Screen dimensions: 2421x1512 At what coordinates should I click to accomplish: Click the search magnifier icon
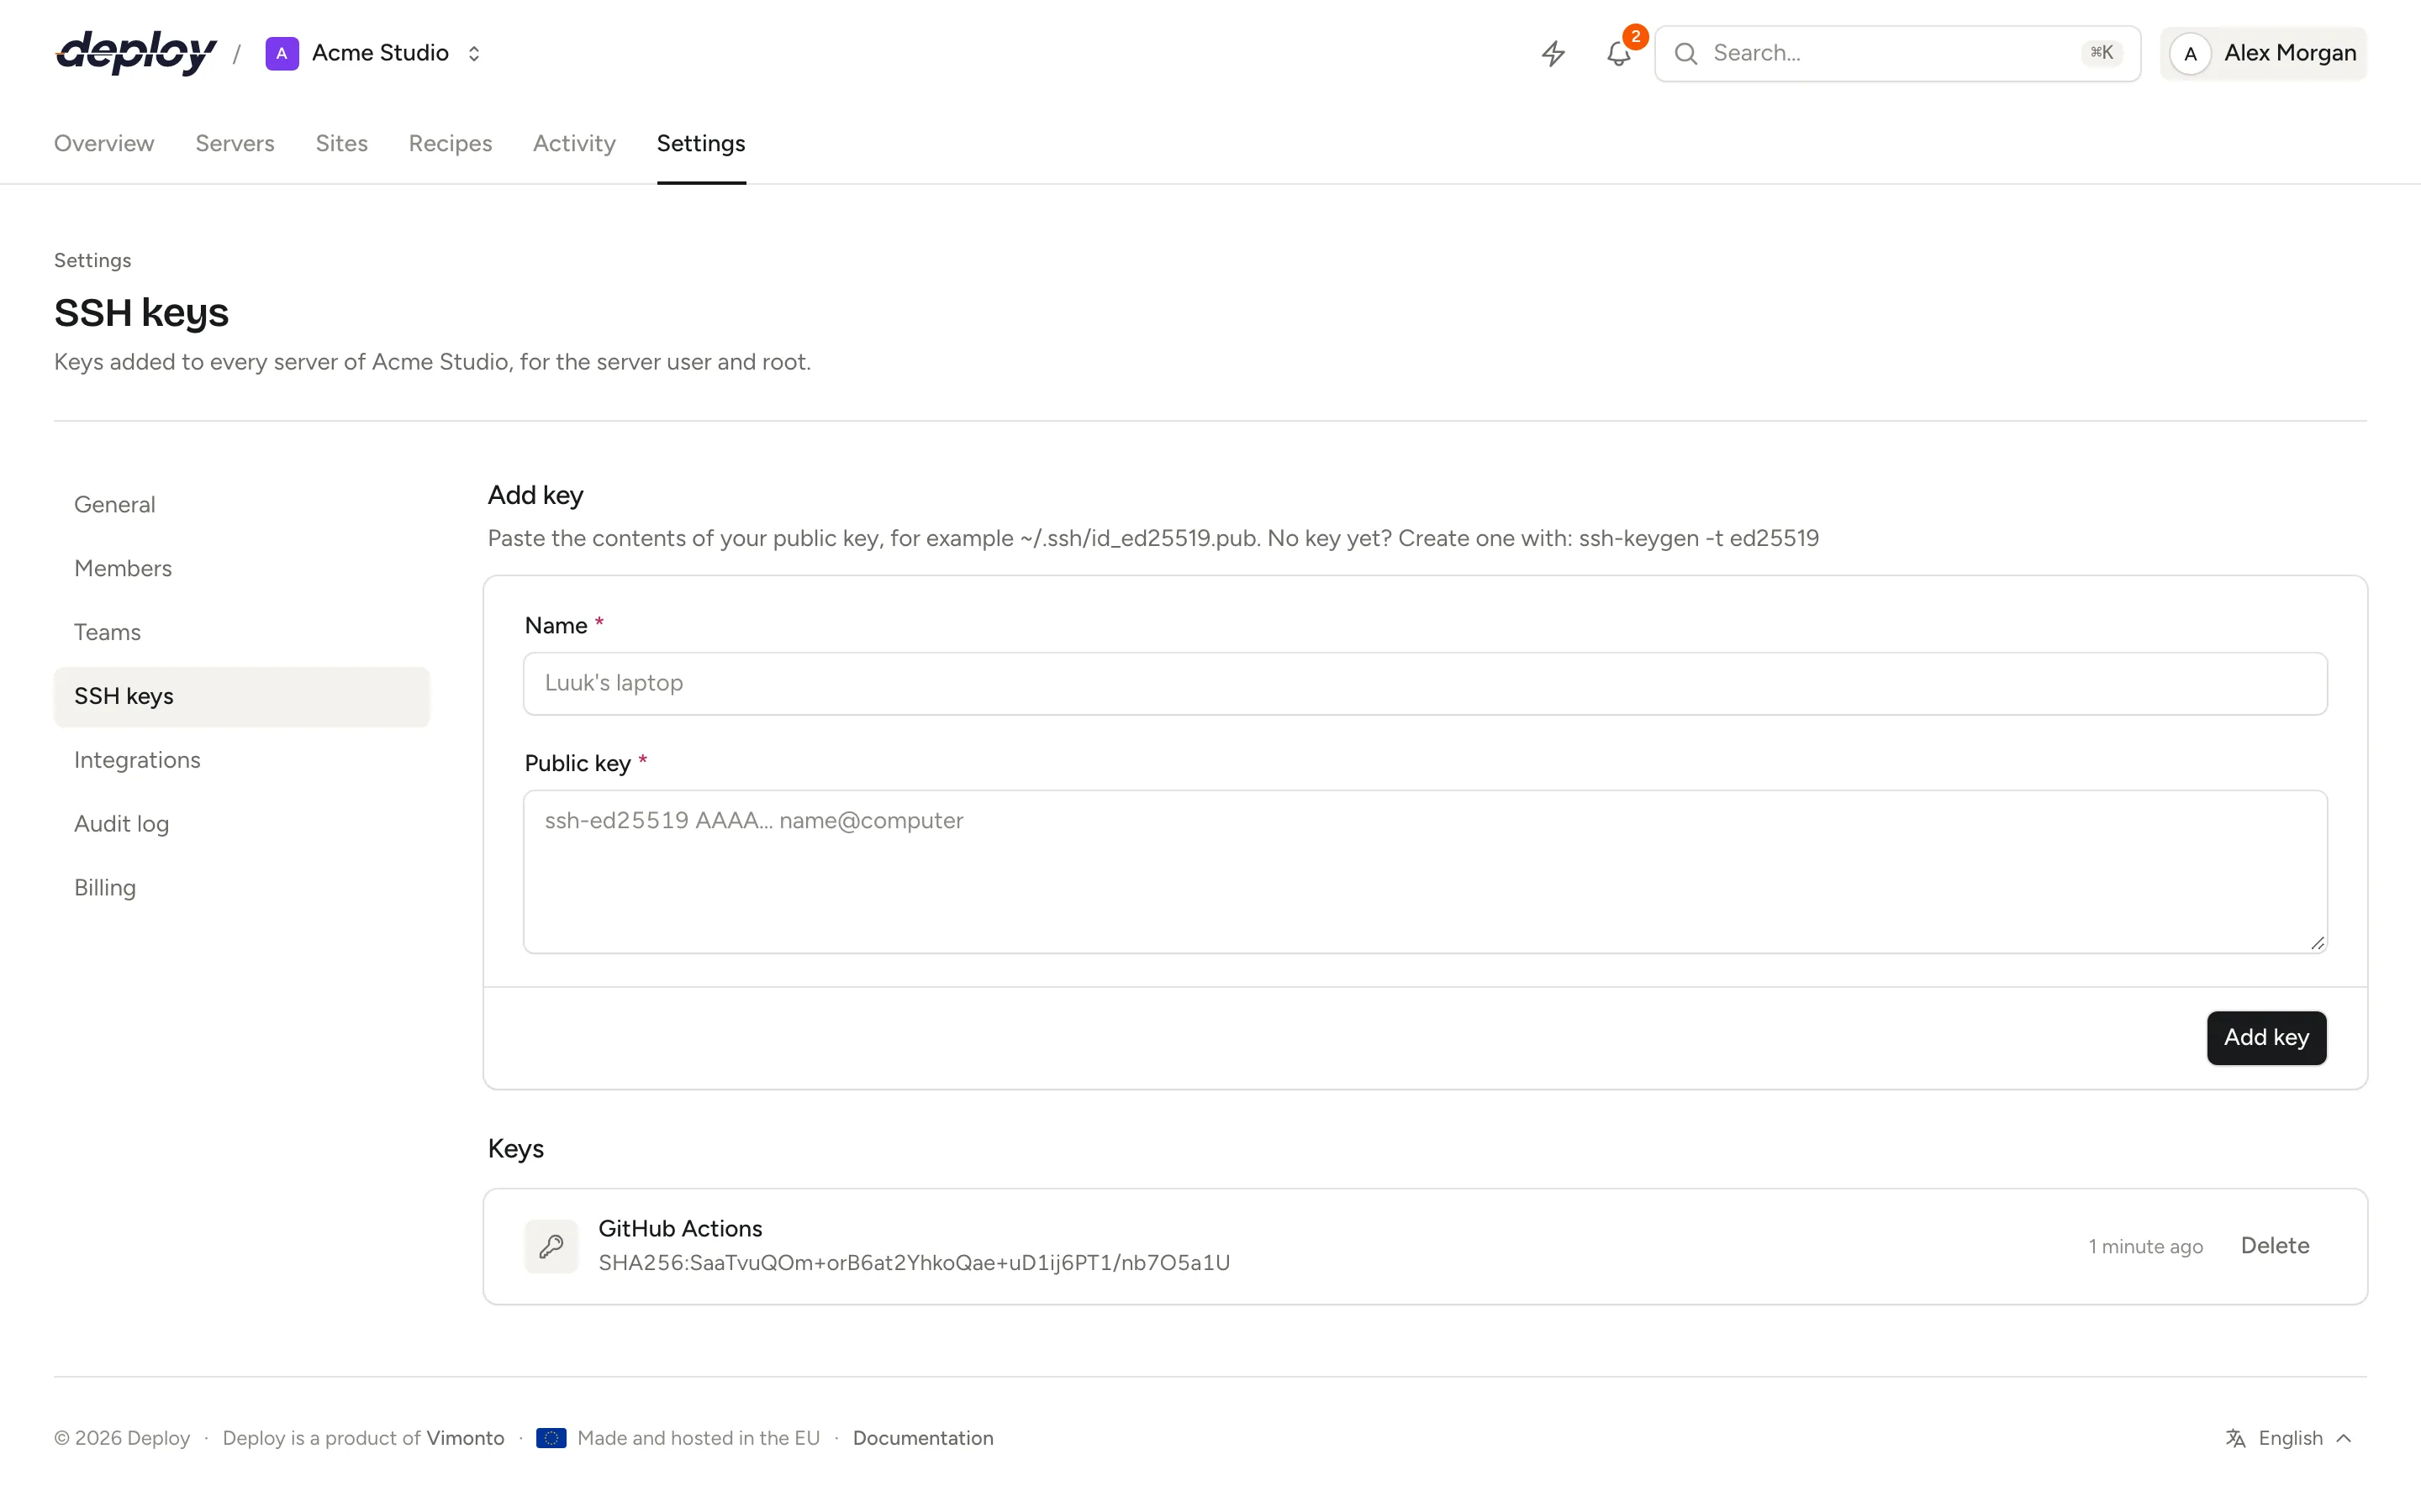(x=1685, y=53)
